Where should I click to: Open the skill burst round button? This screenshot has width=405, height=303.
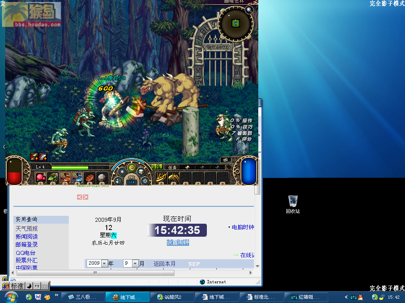tap(122, 171)
